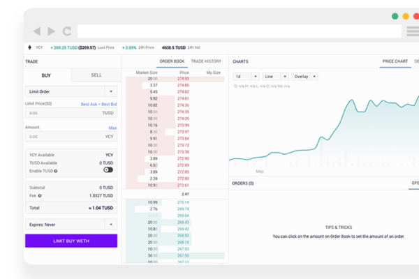Click the 2.47 spread value
The height and width of the screenshot is (279, 419).
tap(185, 195)
